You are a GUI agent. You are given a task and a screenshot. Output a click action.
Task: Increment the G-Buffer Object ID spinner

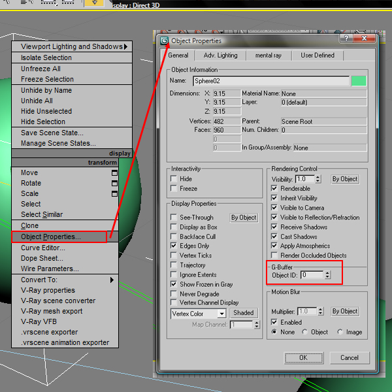click(x=327, y=272)
